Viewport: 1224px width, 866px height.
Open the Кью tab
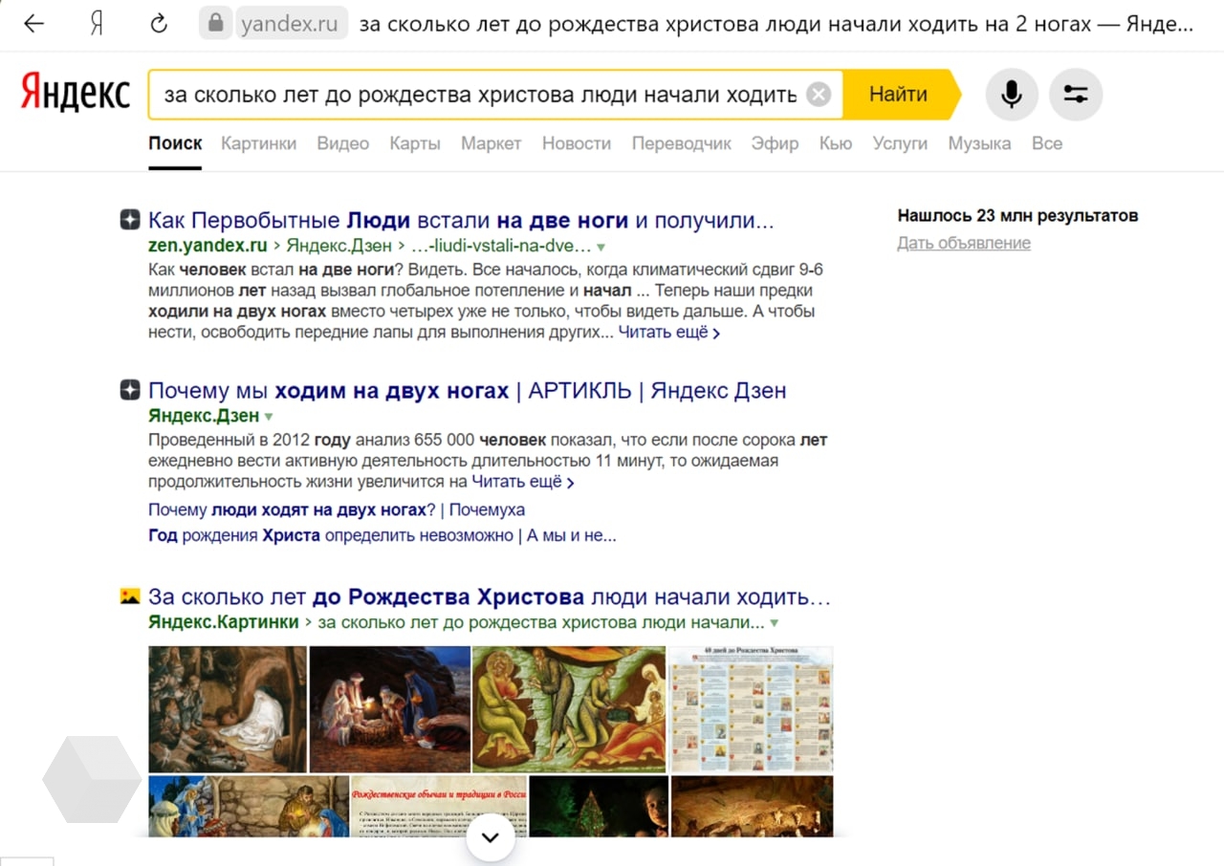pos(836,143)
